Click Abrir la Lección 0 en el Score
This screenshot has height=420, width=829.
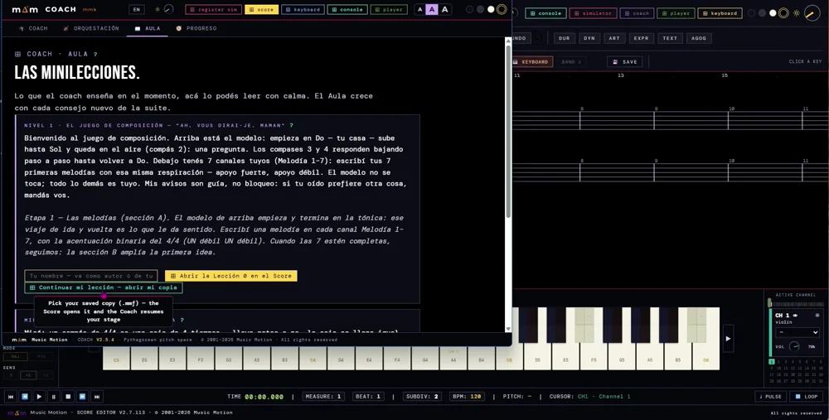tap(231, 276)
